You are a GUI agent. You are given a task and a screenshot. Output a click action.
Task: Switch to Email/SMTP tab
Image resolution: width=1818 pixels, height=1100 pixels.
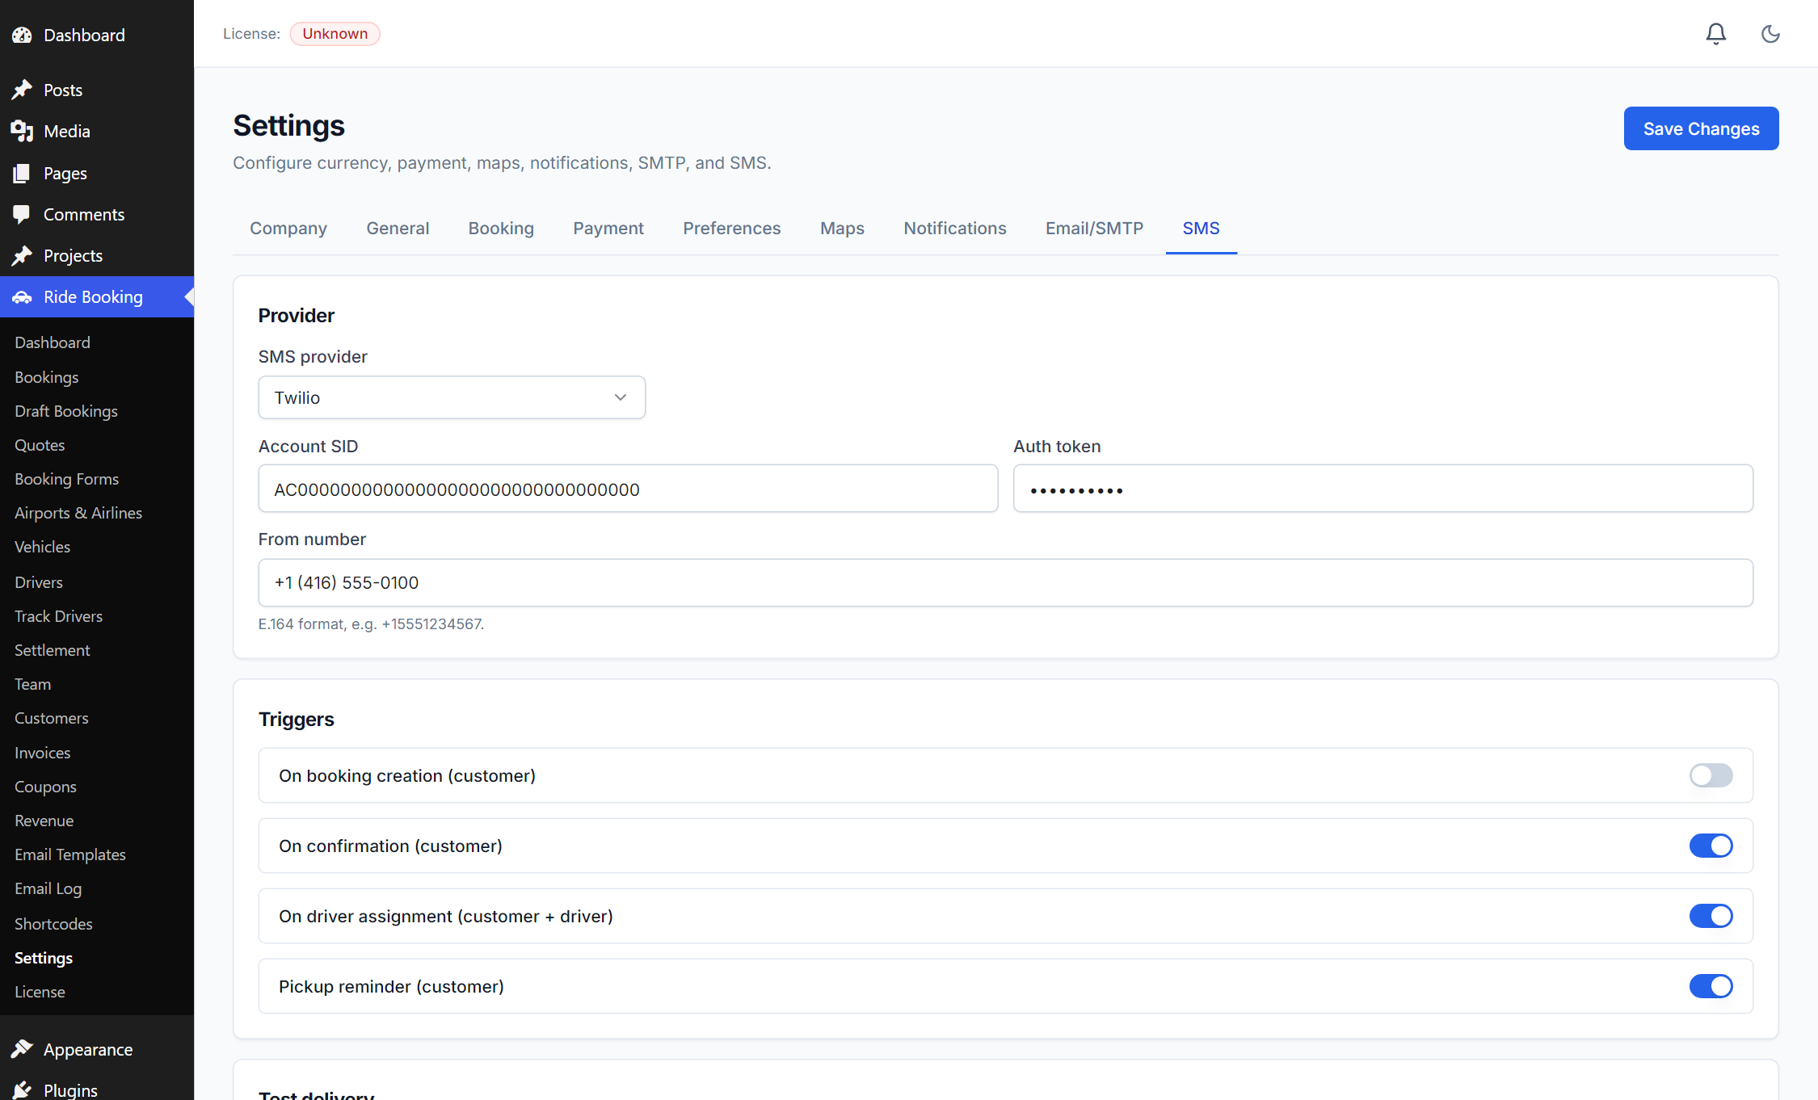point(1094,229)
